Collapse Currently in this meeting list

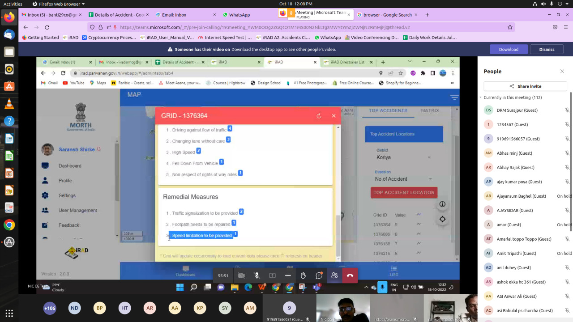(480, 97)
